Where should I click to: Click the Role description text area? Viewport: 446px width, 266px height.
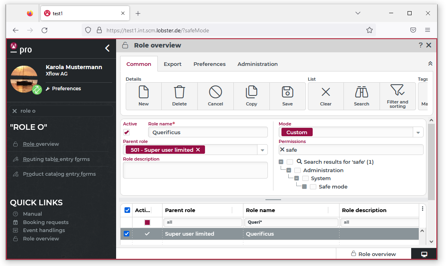[x=195, y=170]
